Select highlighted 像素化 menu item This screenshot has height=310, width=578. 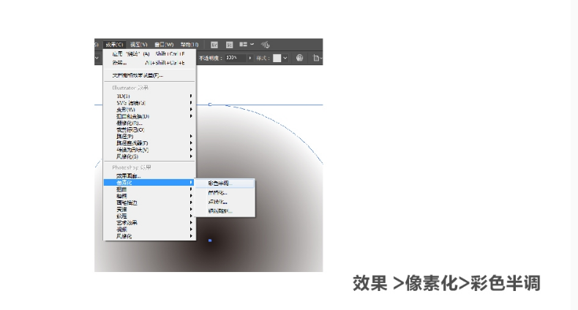tap(149, 183)
